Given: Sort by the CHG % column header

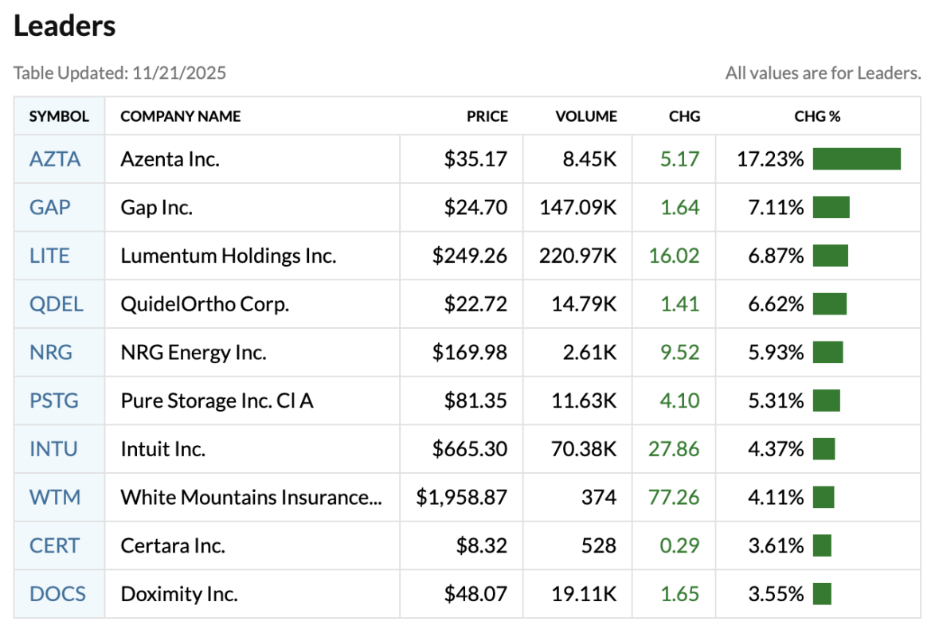Looking at the screenshot, I should click(x=817, y=116).
